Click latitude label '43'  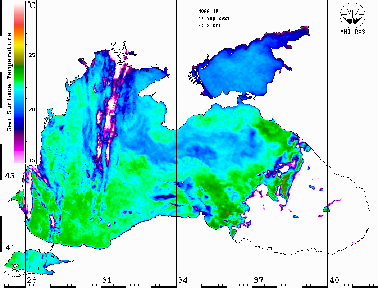click(x=10, y=176)
